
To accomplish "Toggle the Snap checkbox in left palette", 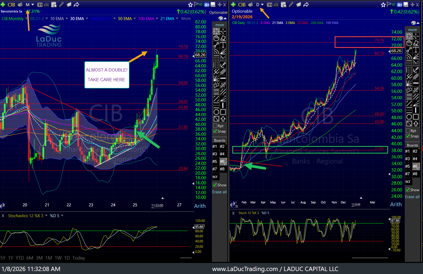I will tap(215, 131).
